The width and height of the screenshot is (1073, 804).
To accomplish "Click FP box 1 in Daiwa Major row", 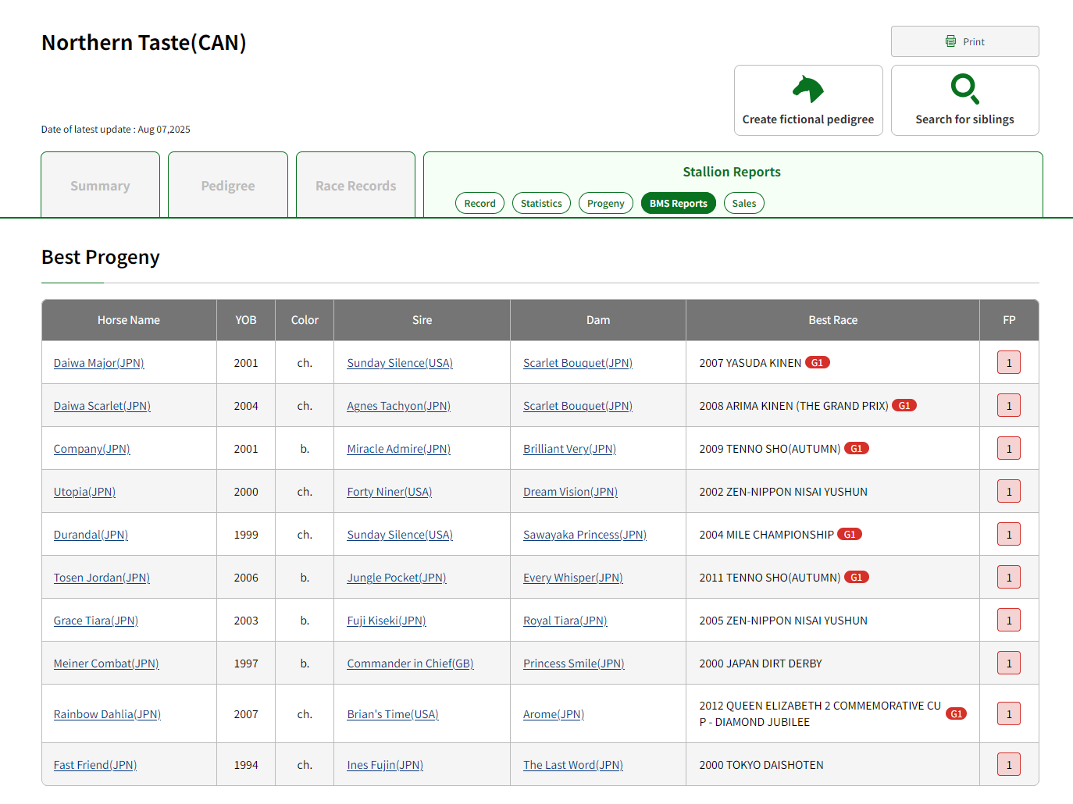I will pos(1009,363).
